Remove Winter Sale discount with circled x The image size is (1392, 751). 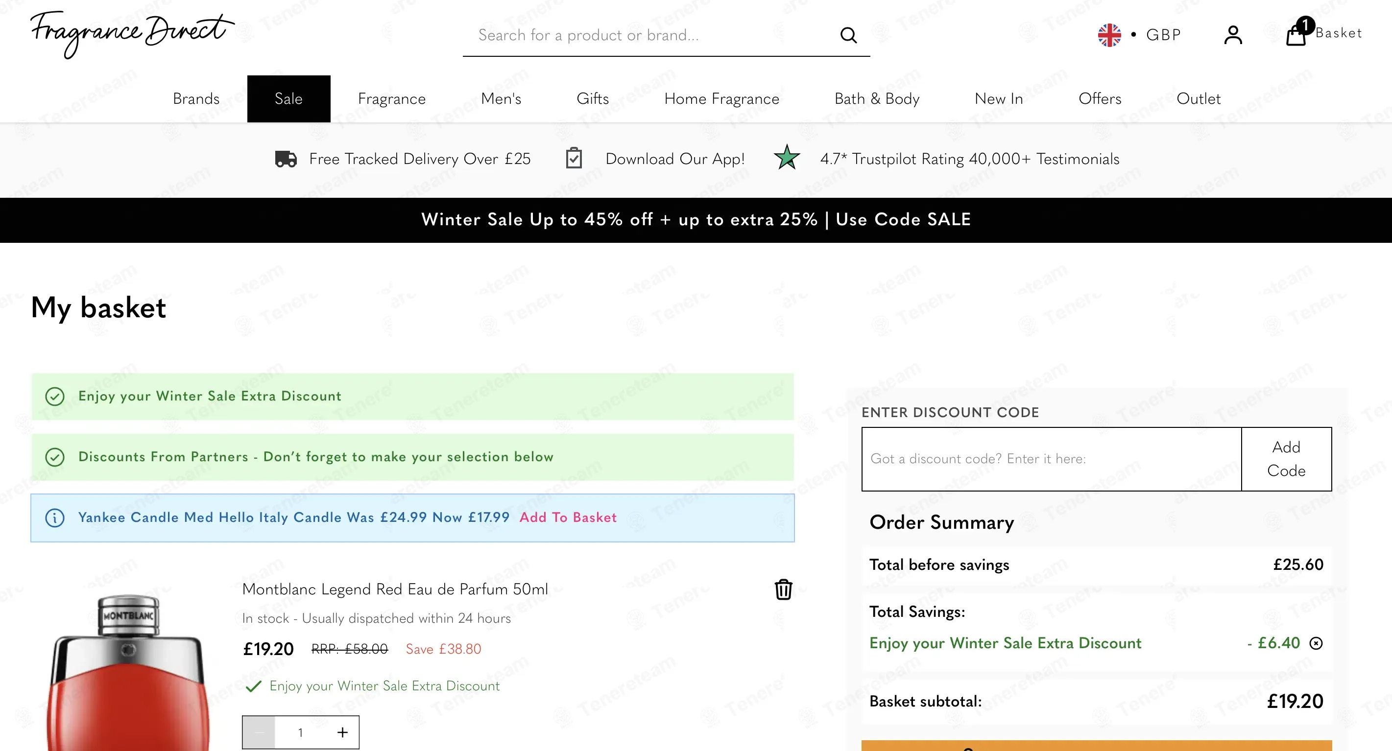point(1317,643)
